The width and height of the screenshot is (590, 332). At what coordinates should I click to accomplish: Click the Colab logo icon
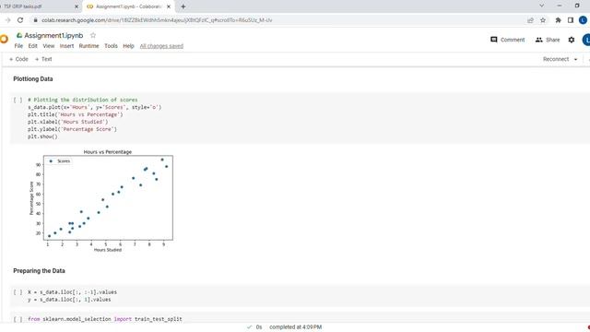coord(4,39)
